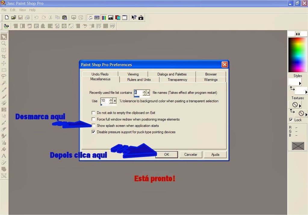The image size is (308, 215).
Task: Open recent file count dropdown arrow
Action: pyautogui.click(x=148, y=93)
